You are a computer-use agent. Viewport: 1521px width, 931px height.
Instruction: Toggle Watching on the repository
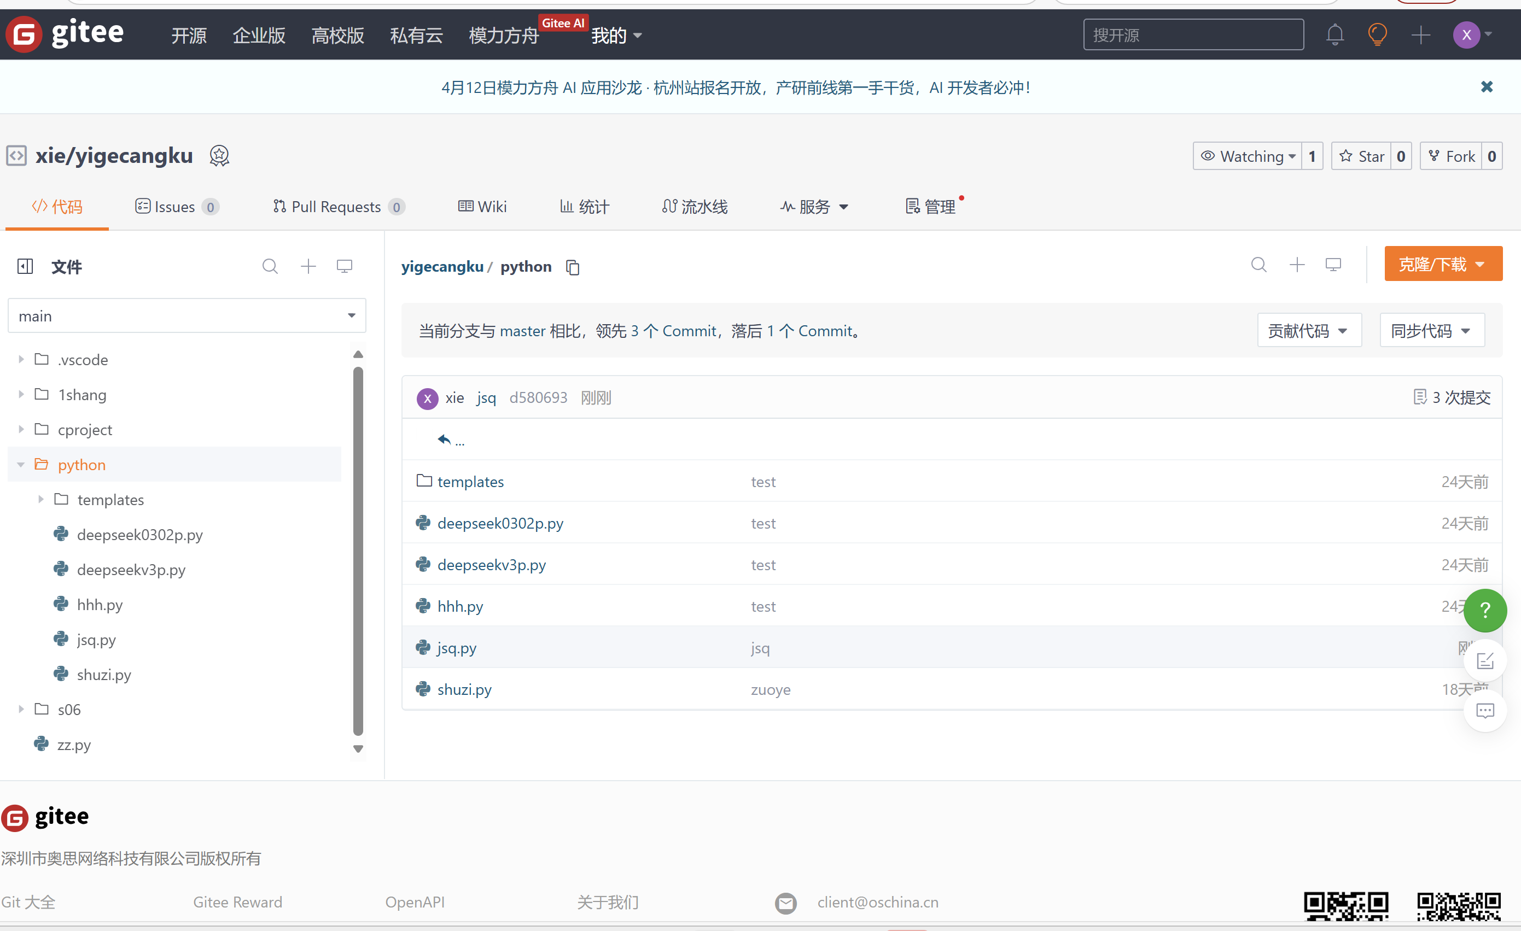[x=1248, y=157]
